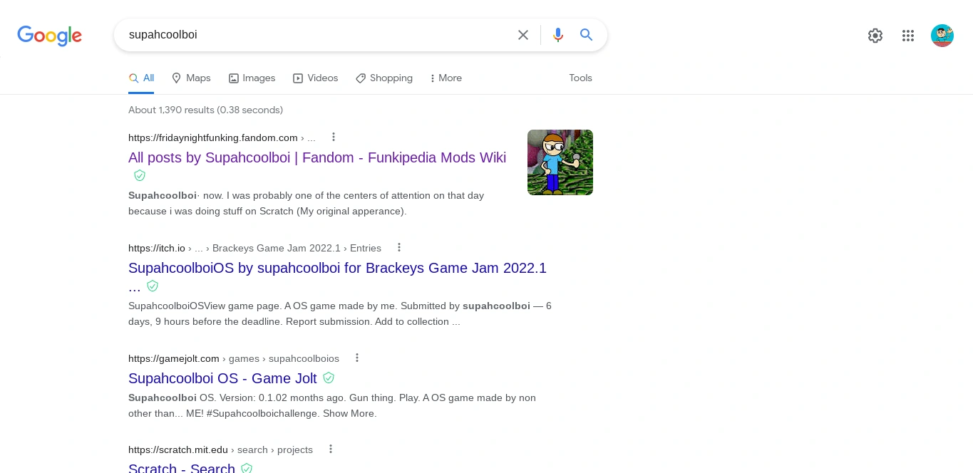
Task: Open the three-dot menu on the itch.io result
Action: click(399, 247)
